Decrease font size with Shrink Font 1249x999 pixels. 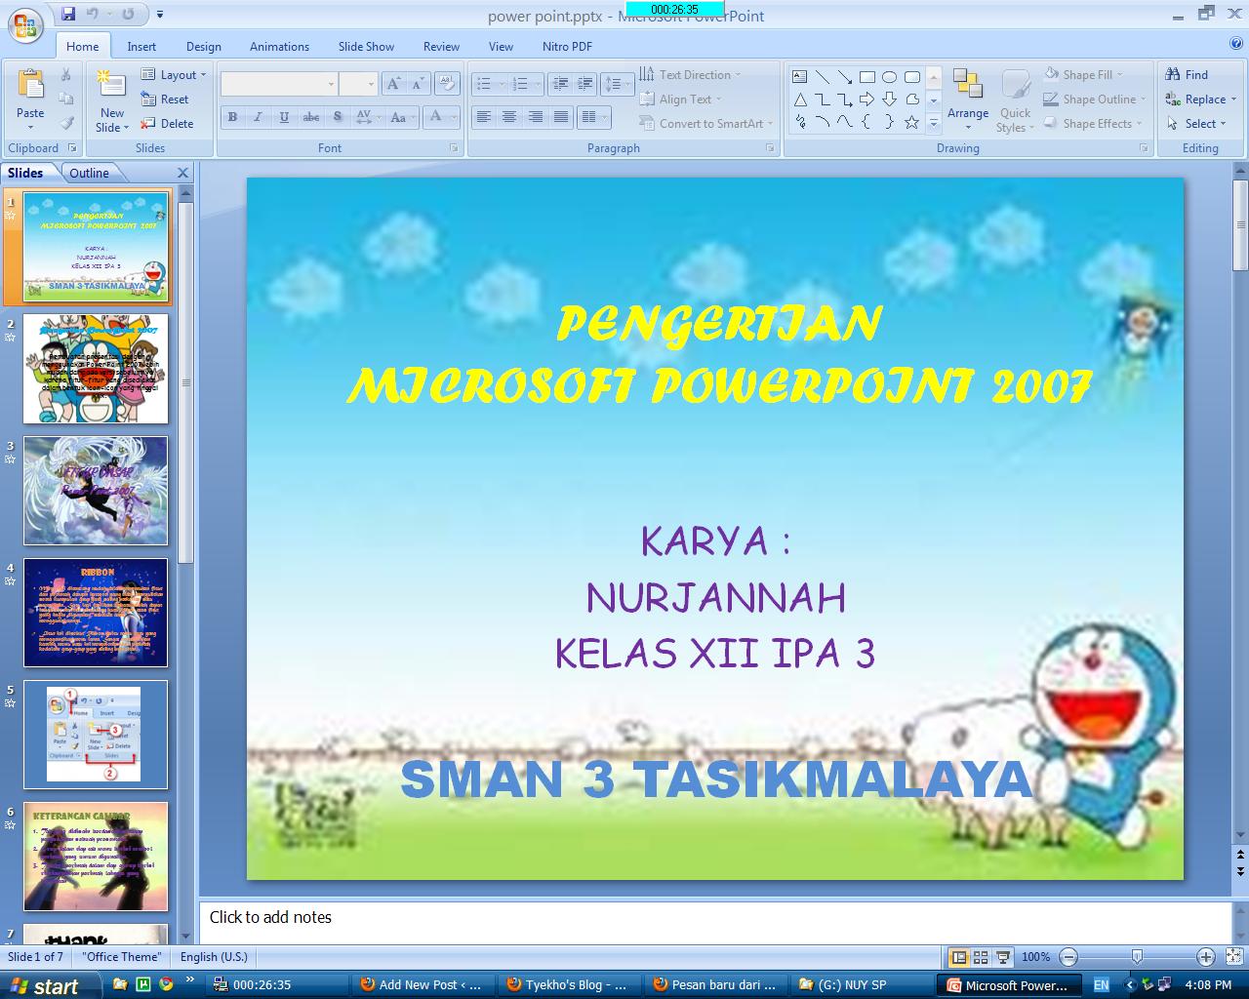tap(418, 84)
